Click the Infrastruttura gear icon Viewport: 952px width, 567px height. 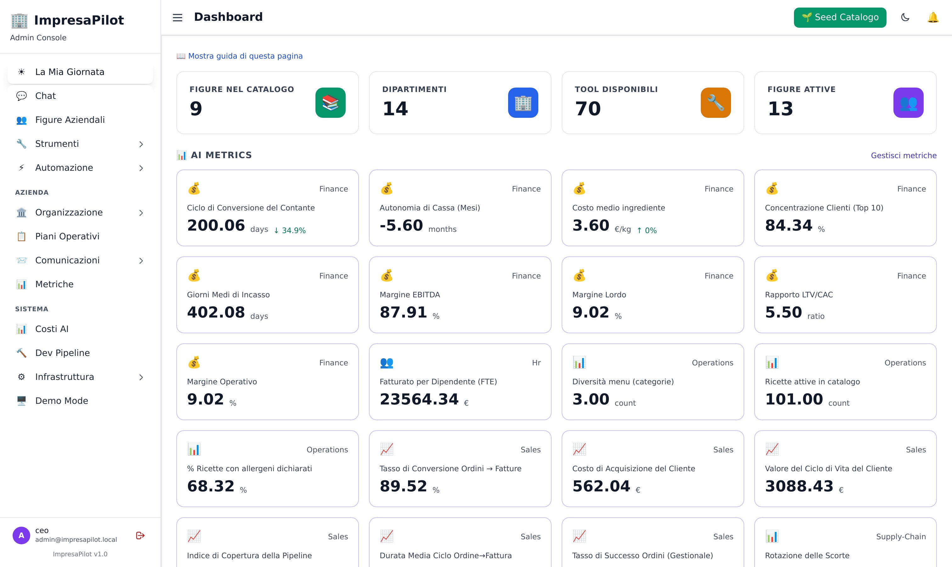click(x=21, y=377)
